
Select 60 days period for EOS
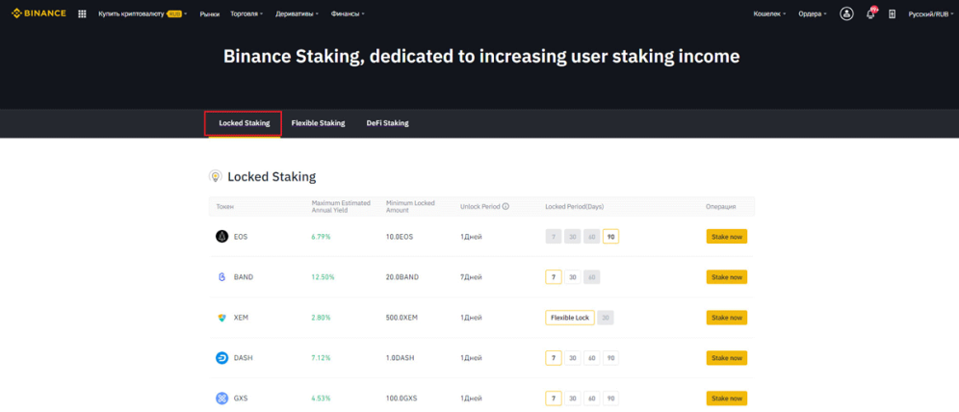point(591,237)
